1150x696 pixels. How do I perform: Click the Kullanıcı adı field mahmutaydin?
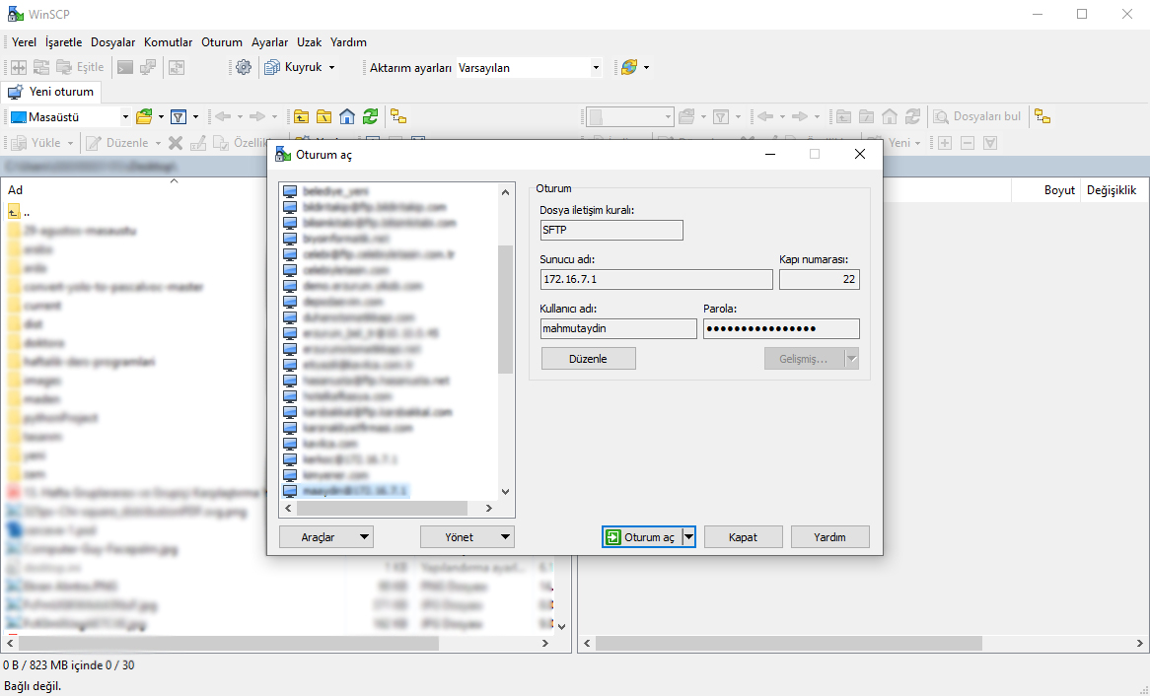(x=618, y=328)
